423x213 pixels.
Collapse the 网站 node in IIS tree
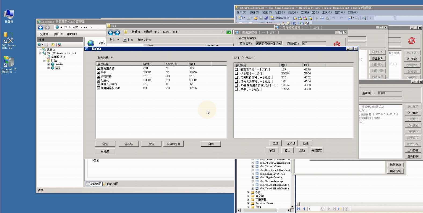[x=44, y=61]
